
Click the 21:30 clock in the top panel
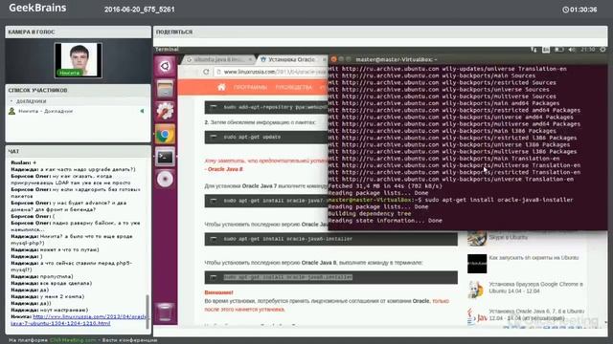tap(587, 50)
